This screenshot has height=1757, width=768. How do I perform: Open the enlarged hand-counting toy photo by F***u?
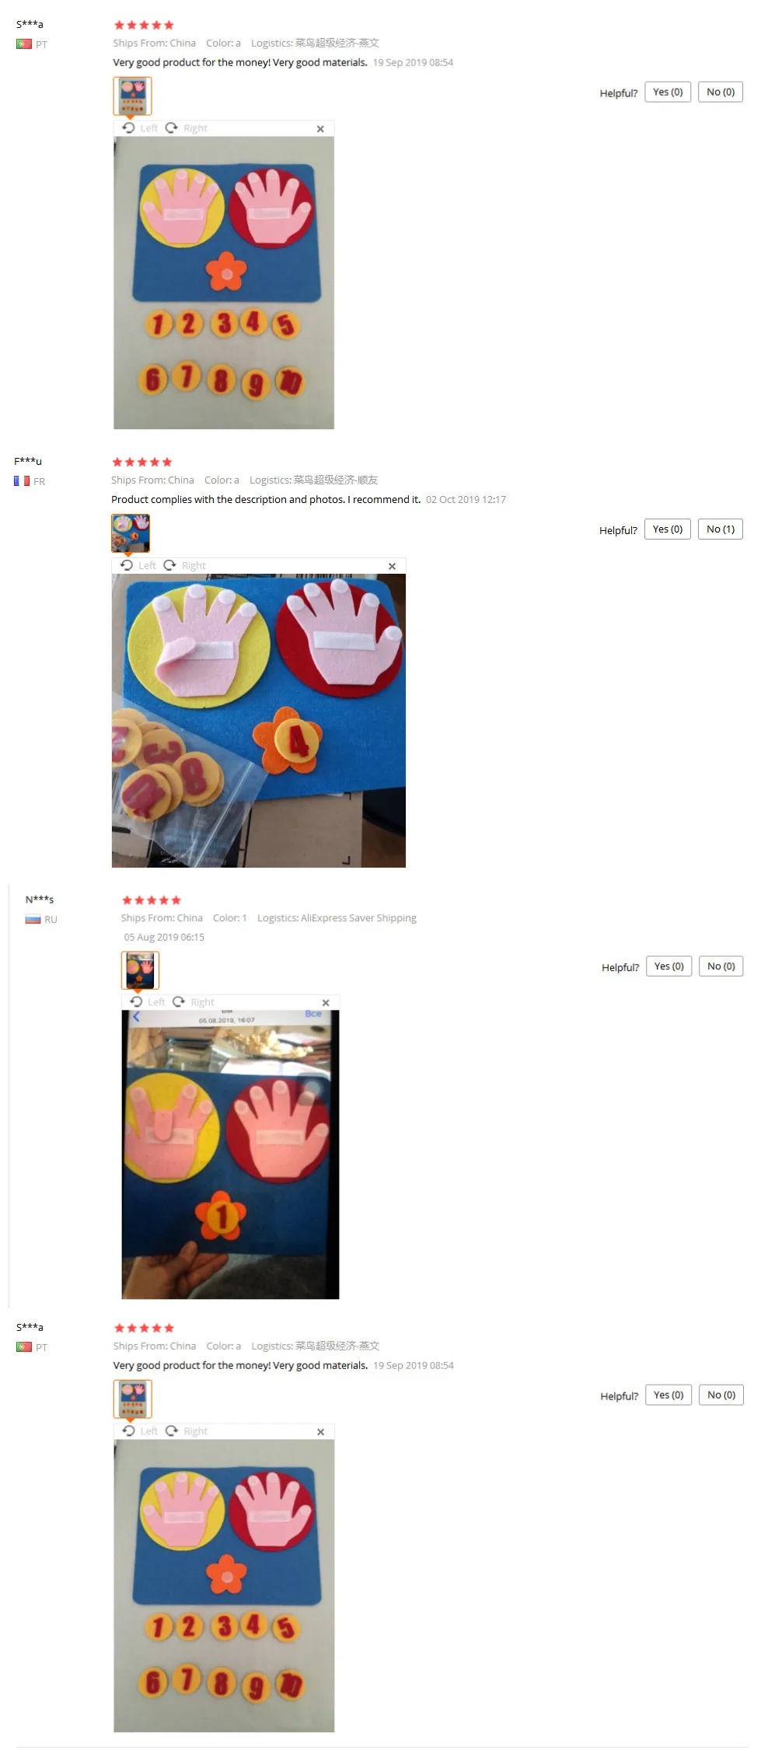pyautogui.click(x=259, y=721)
